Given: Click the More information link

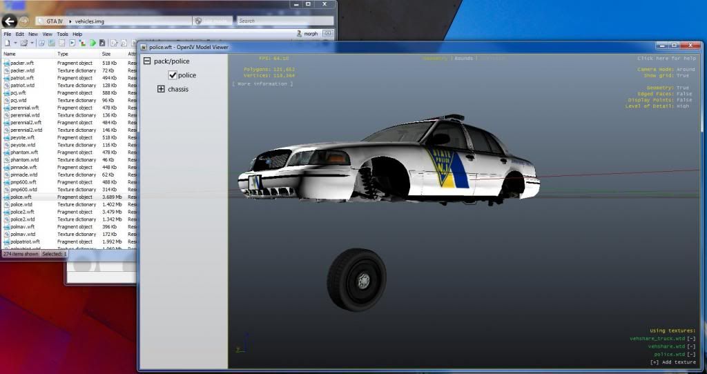Looking at the screenshot, I should 262,83.
